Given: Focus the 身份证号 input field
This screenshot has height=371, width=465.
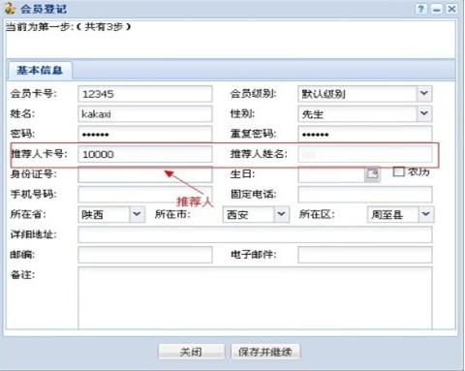Looking at the screenshot, I should pyautogui.click(x=145, y=174).
